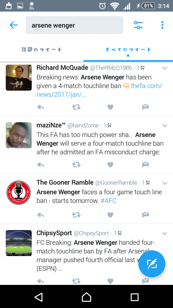Open thefa.com news link
Screen dimensions: 173x308
point(99,90)
